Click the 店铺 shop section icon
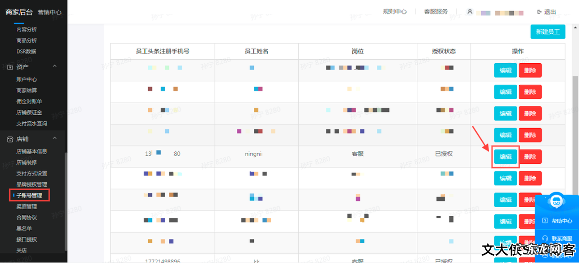 (10, 139)
